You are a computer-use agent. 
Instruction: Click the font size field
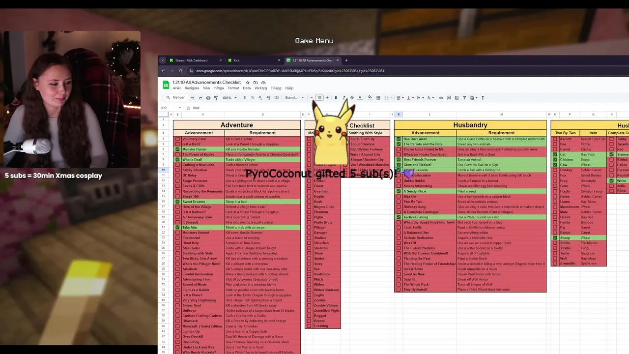coord(319,98)
